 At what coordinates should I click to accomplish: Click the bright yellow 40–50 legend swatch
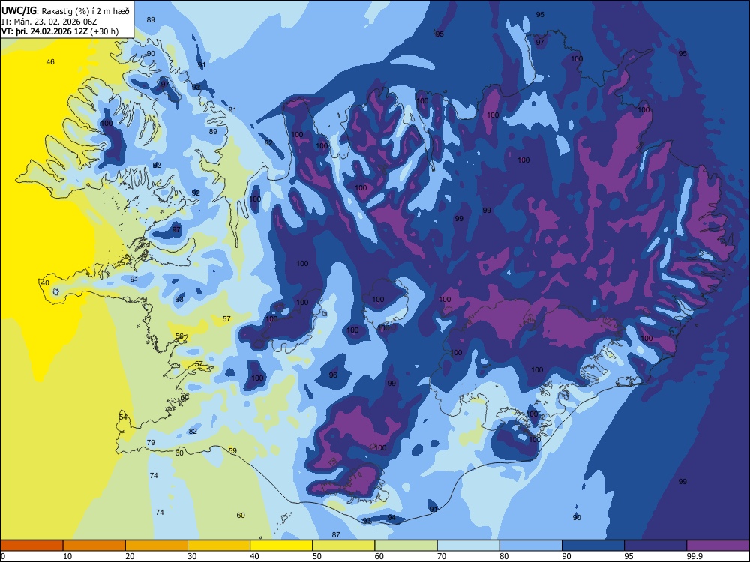(281, 546)
